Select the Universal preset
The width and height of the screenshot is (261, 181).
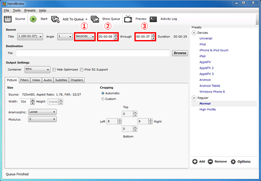pyautogui.click(x=206, y=38)
